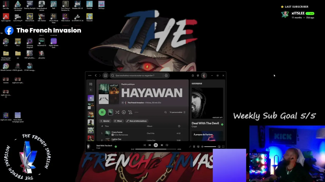Viewport: 325px width, 182px height.
Task: Open the Tri personnalisé sort dropdown
Action: point(177,112)
